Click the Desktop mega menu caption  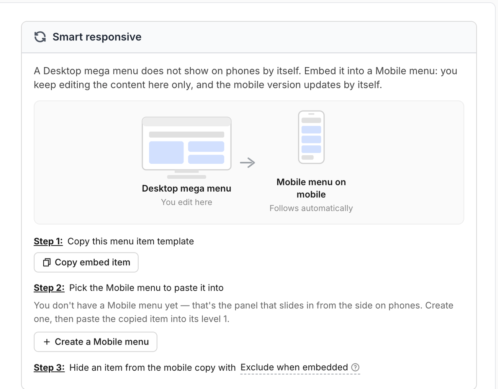coord(187,188)
